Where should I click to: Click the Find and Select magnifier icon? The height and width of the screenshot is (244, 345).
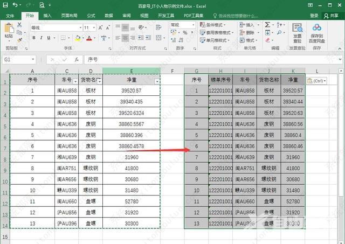pos(279,32)
